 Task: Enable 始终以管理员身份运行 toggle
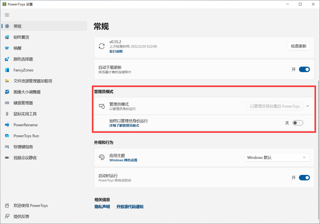(298, 123)
